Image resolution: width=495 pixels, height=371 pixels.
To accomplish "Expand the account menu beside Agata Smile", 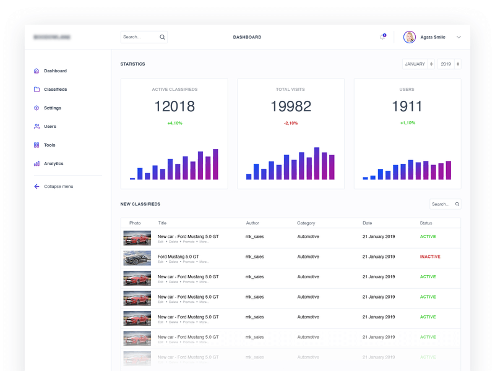I will click(458, 37).
